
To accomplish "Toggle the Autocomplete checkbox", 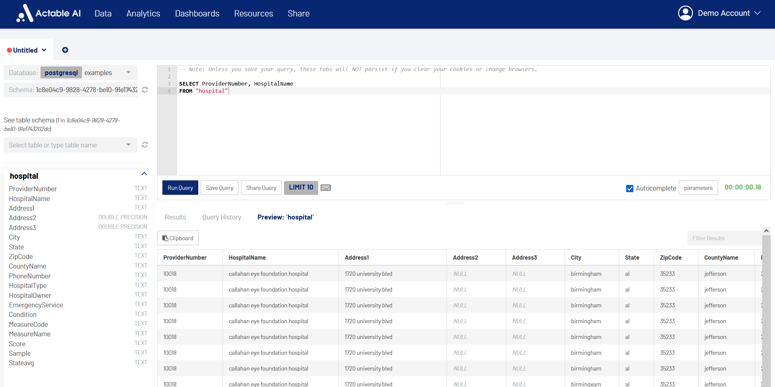I will (629, 188).
